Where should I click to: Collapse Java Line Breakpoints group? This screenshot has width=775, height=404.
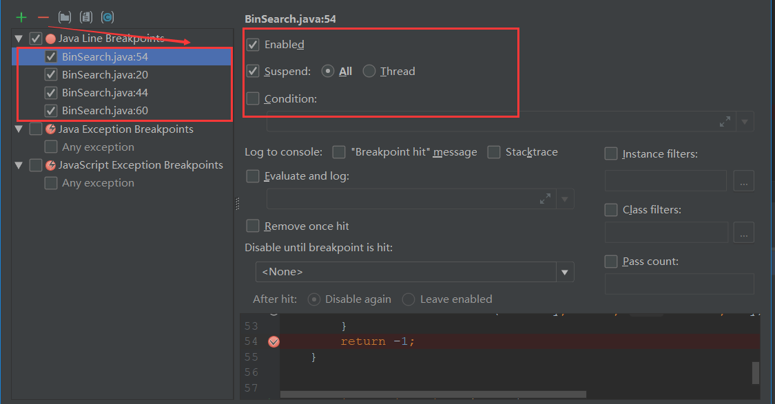[19, 39]
